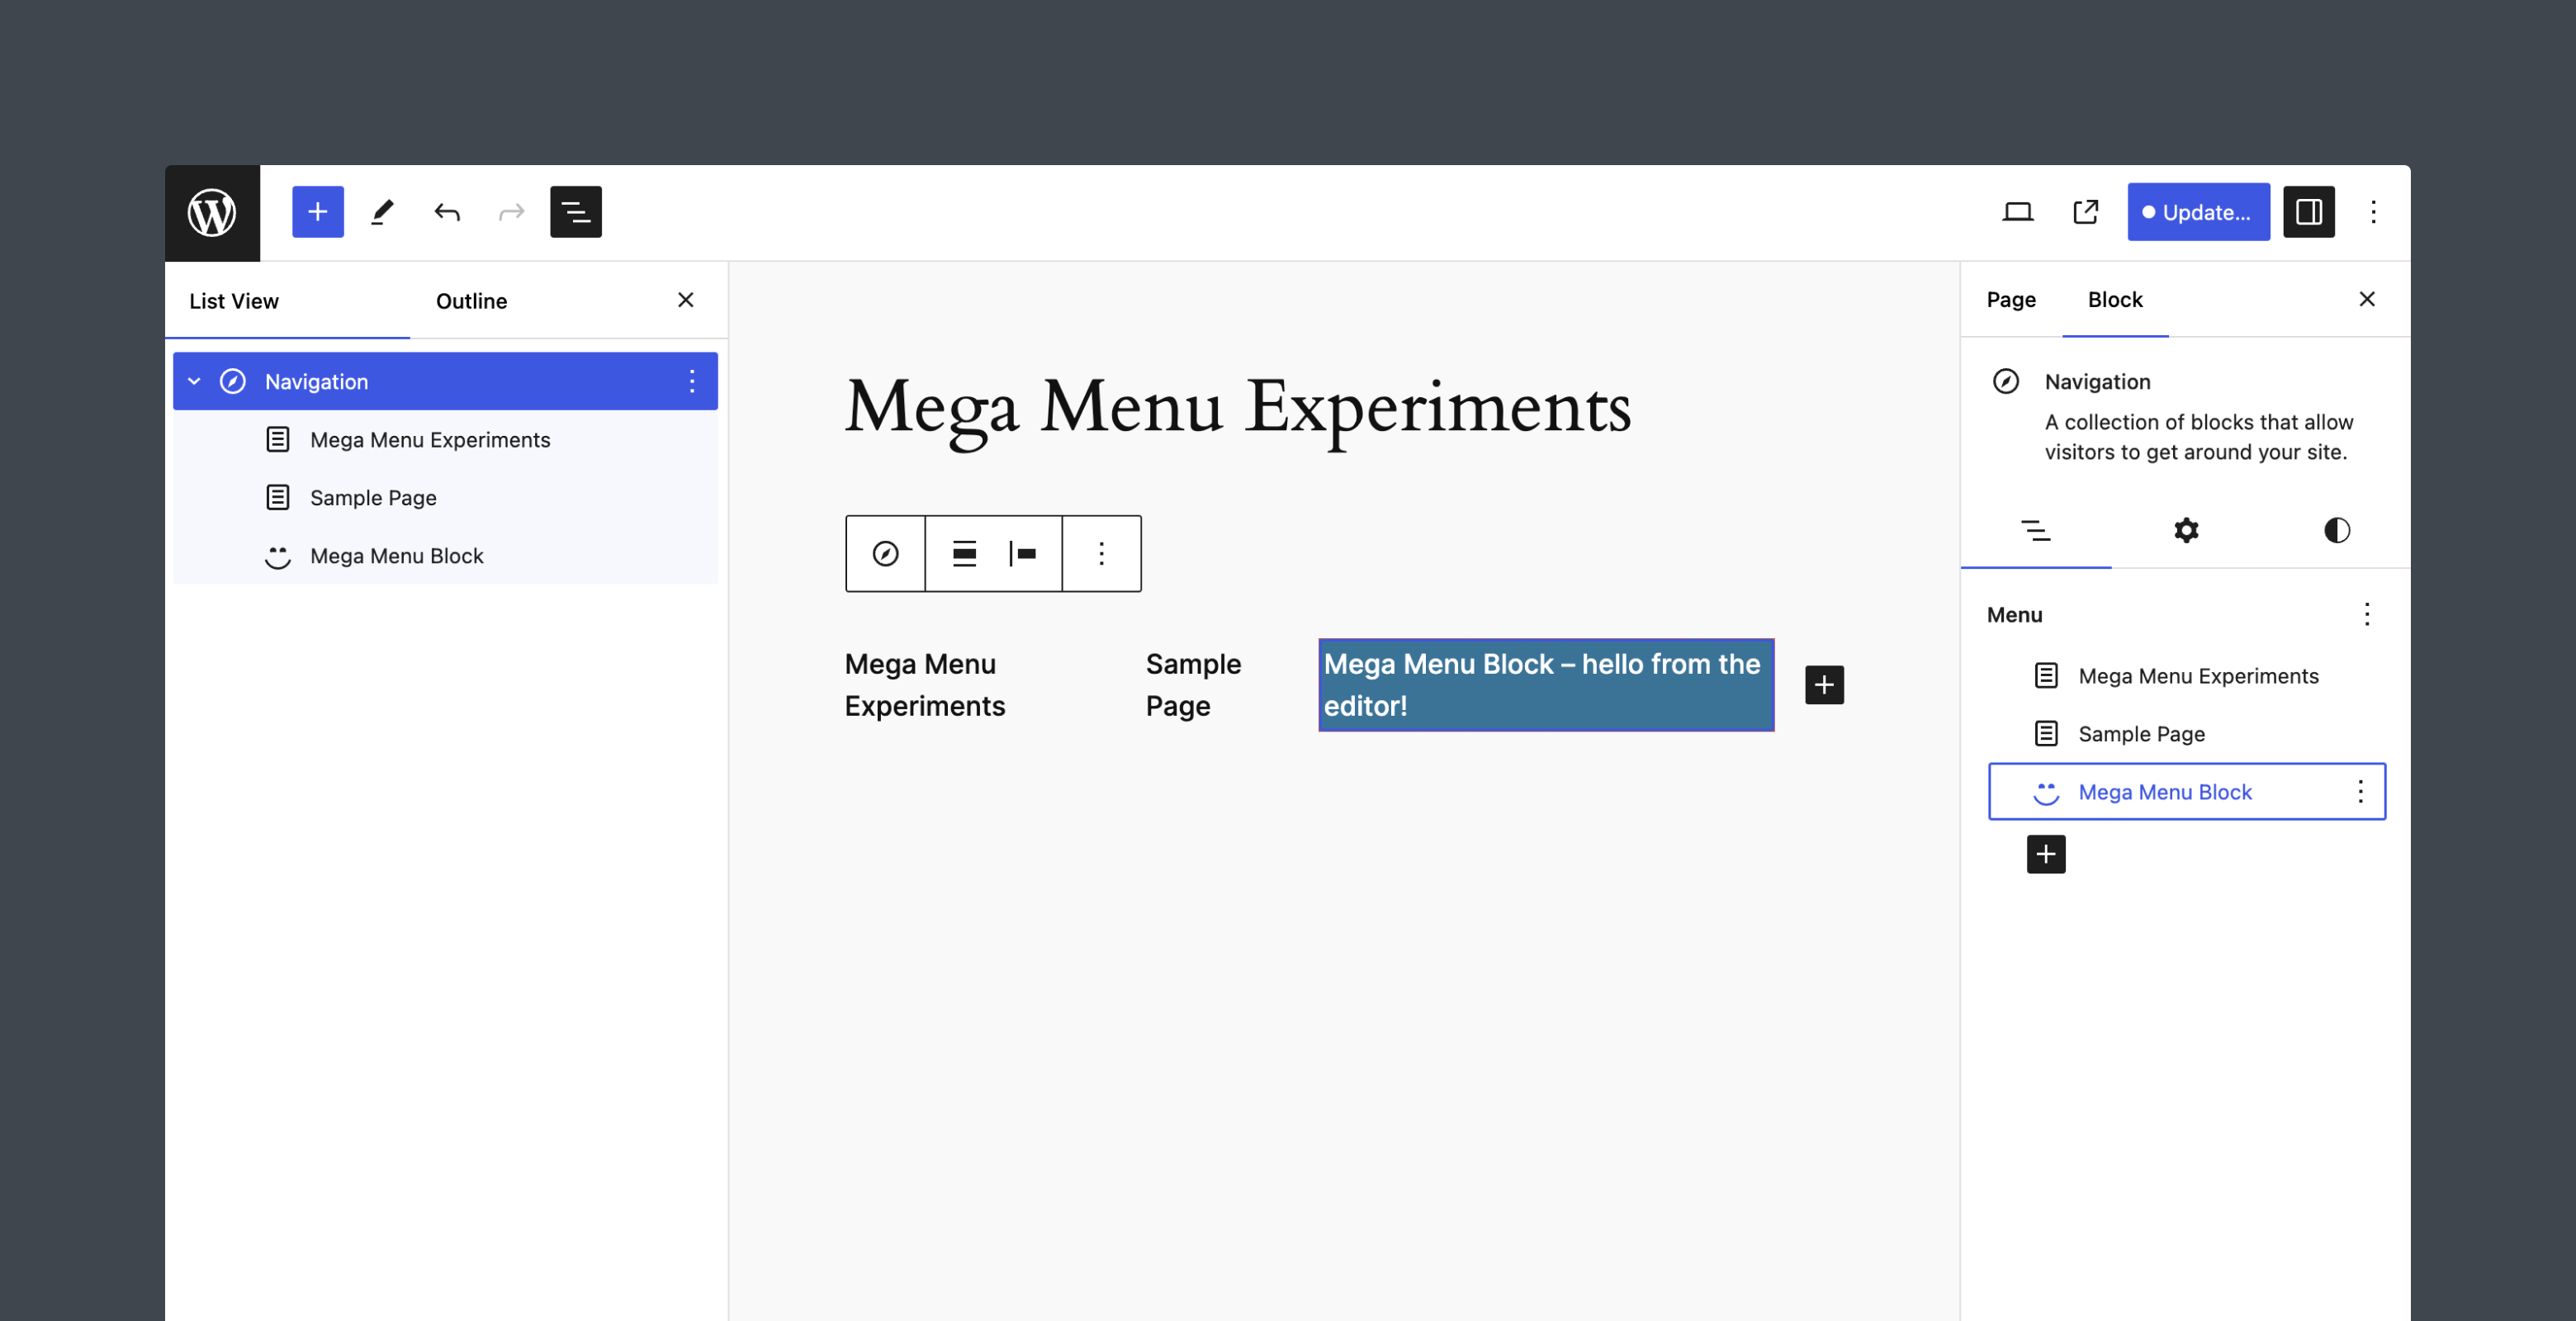Click the WordPress logo
The width and height of the screenshot is (2576, 1321).
(213, 211)
